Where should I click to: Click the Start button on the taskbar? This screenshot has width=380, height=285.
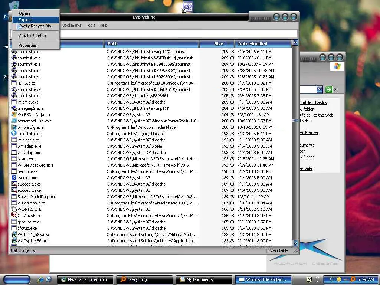click(17, 279)
